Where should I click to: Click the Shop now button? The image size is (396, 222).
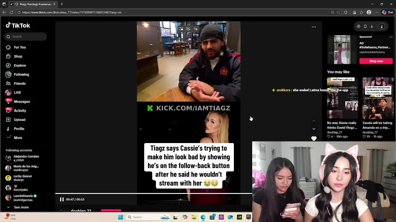(x=376, y=61)
